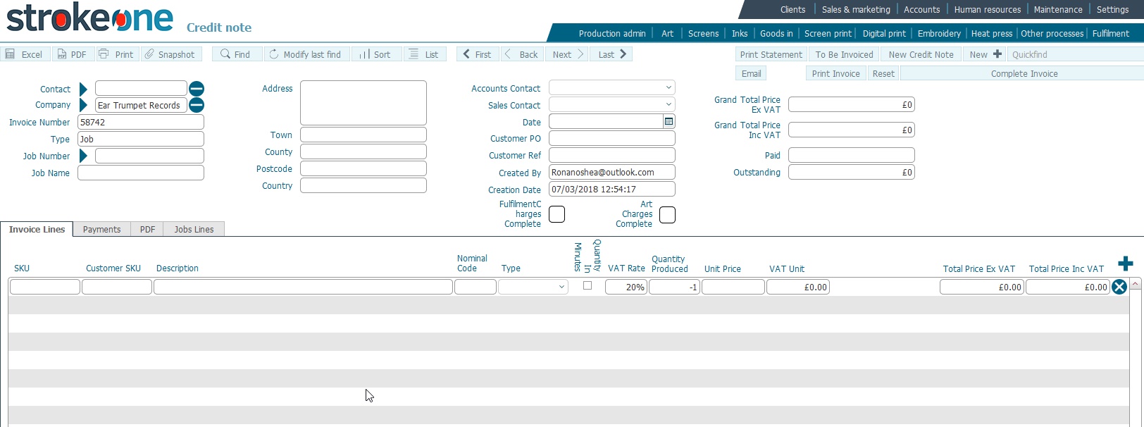Expand the Sales Contact dropdown
The height and width of the screenshot is (427, 1144).
coord(611,105)
